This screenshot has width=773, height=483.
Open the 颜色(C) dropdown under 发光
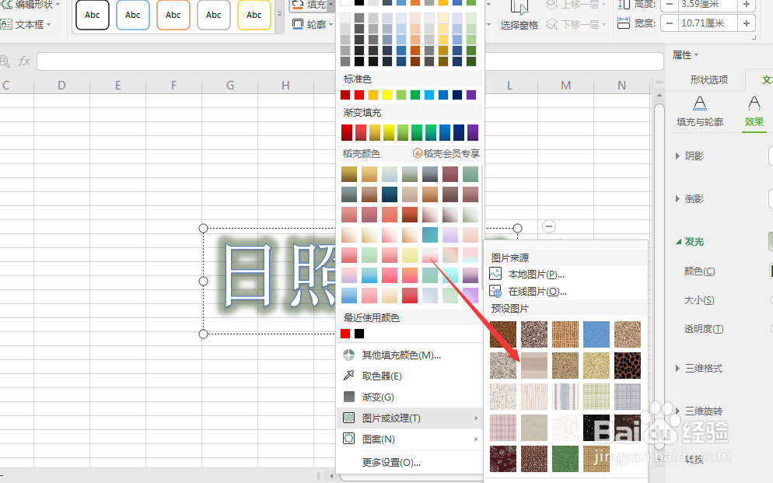[701, 271]
